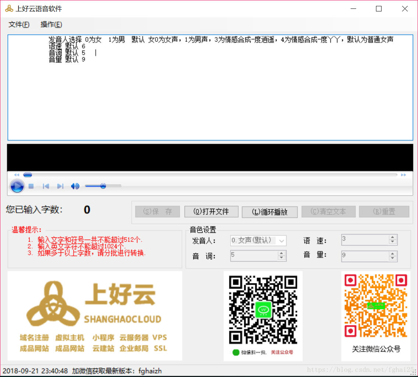Screen dimensions: 418x377
Task: Click the fghaizh WeChat ID text
Action: [x=150, y=371]
